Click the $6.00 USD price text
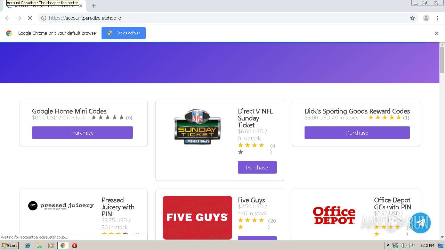Screen dimensions: 445x250 point(252,132)
